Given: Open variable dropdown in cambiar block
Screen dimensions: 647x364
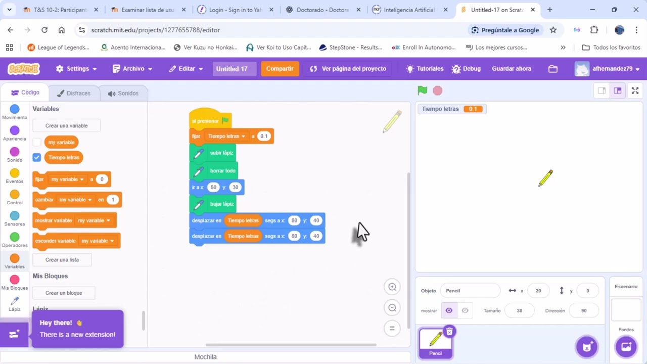Looking at the screenshot, I should pyautogui.click(x=76, y=200).
